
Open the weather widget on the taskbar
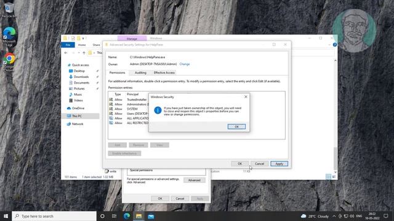pyautogui.click(x=315, y=216)
